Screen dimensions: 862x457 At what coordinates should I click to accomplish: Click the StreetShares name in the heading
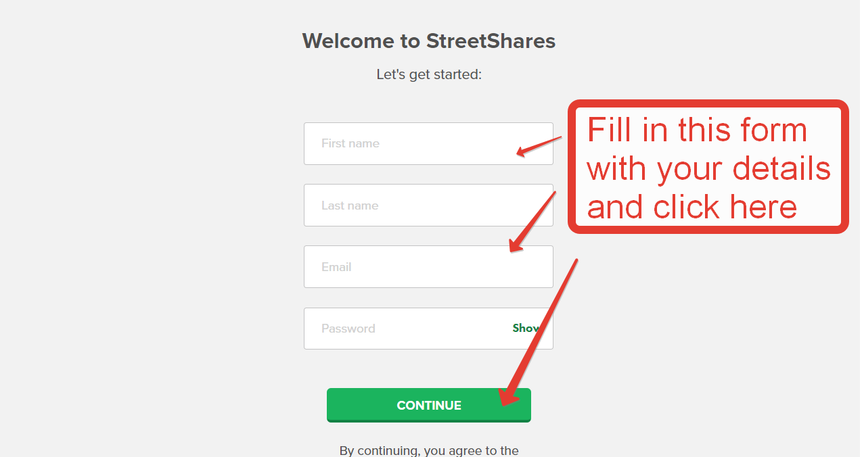click(491, 41)
